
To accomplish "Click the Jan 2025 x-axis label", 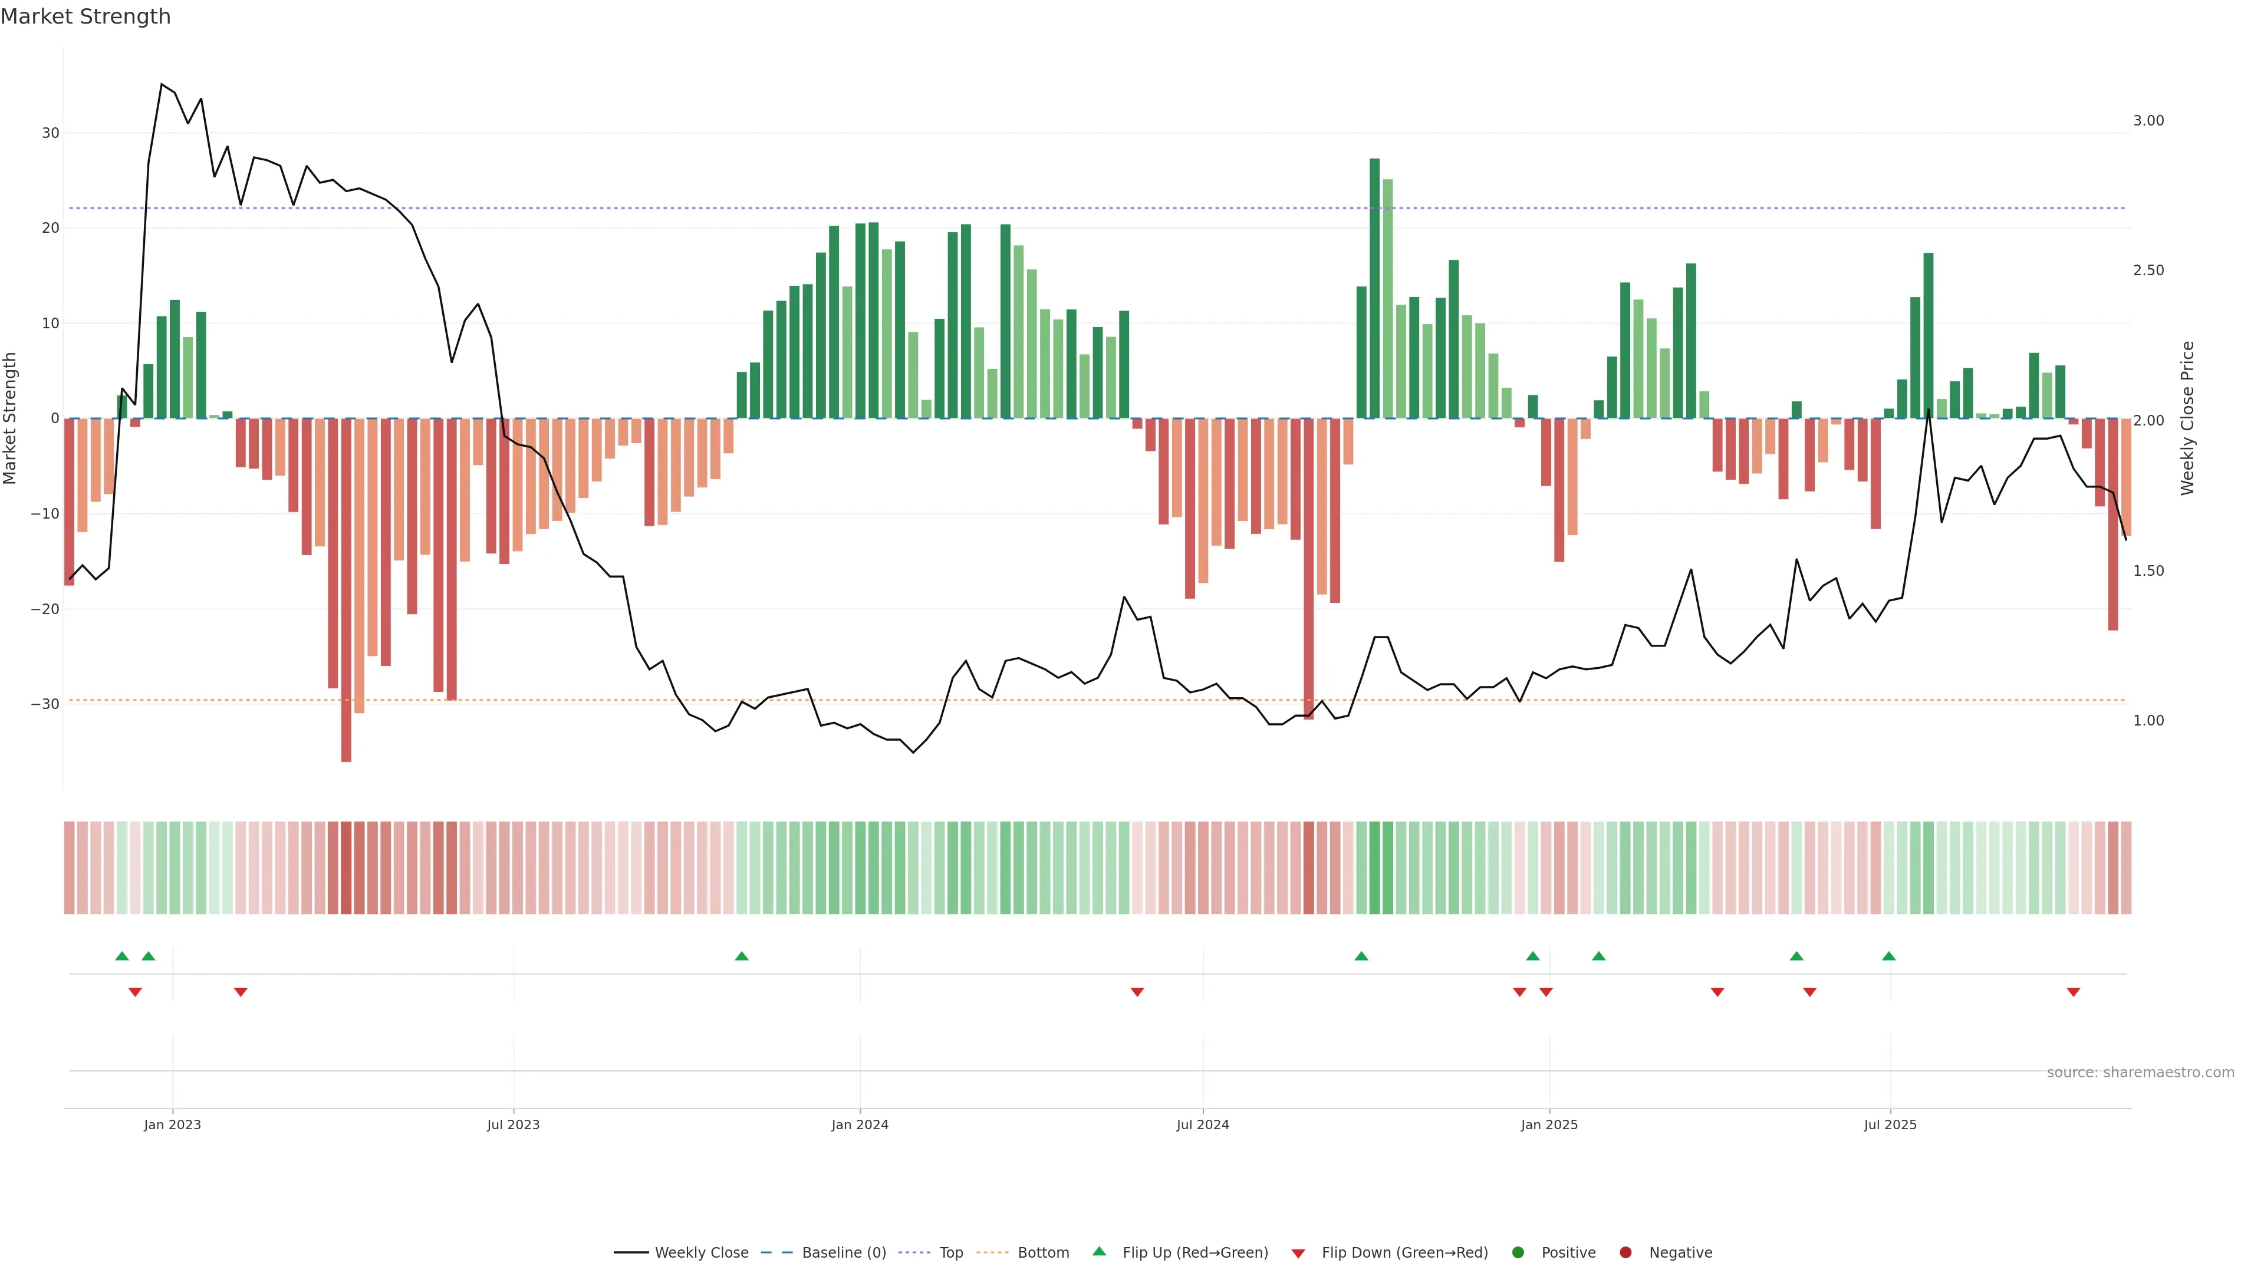I will coord(1549,1124).
